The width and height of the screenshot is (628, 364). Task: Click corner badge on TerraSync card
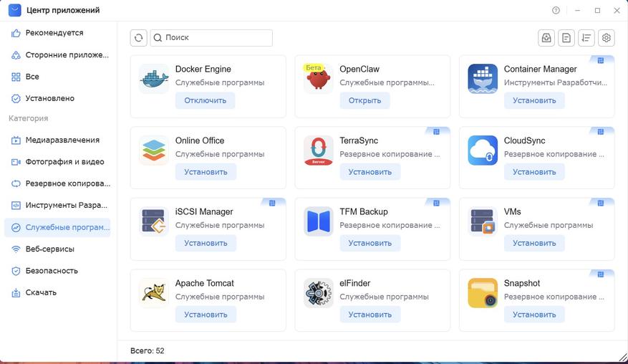(437, 132)
